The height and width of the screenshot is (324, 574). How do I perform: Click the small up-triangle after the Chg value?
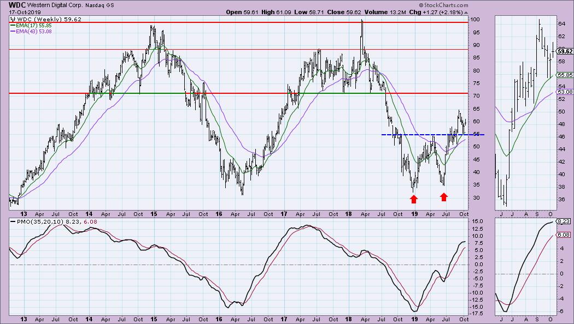tap(466, 13)
